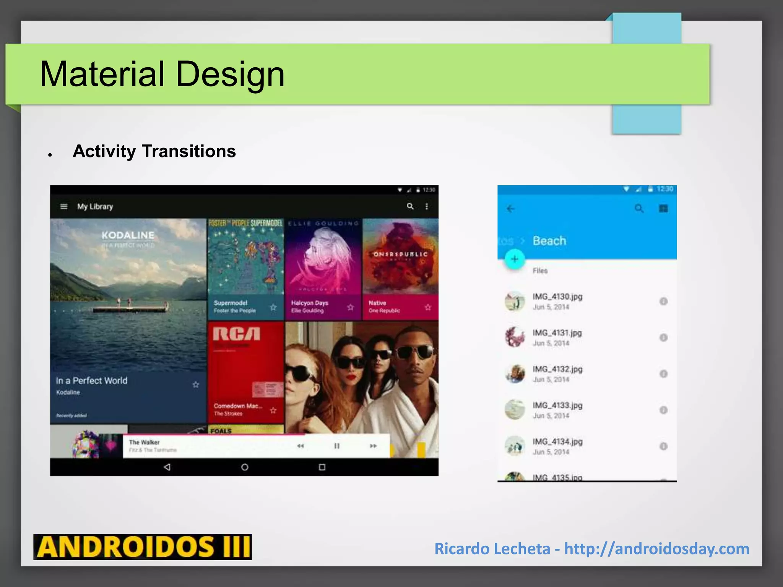Star the Halcyon Days album
Screen dimensions: 783x587
[351, 307]
